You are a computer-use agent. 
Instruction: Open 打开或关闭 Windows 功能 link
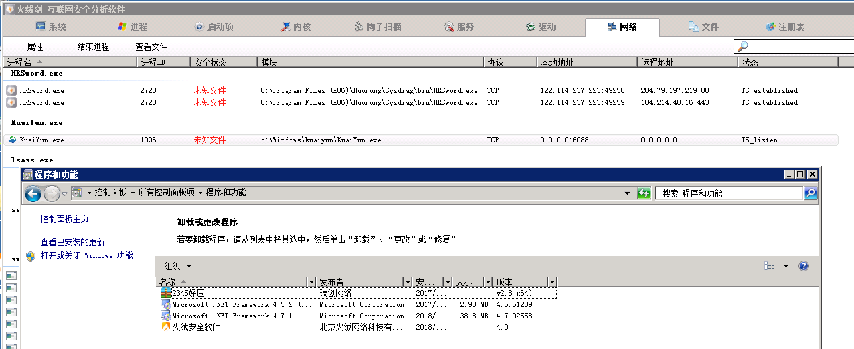(x=86, y=256)
